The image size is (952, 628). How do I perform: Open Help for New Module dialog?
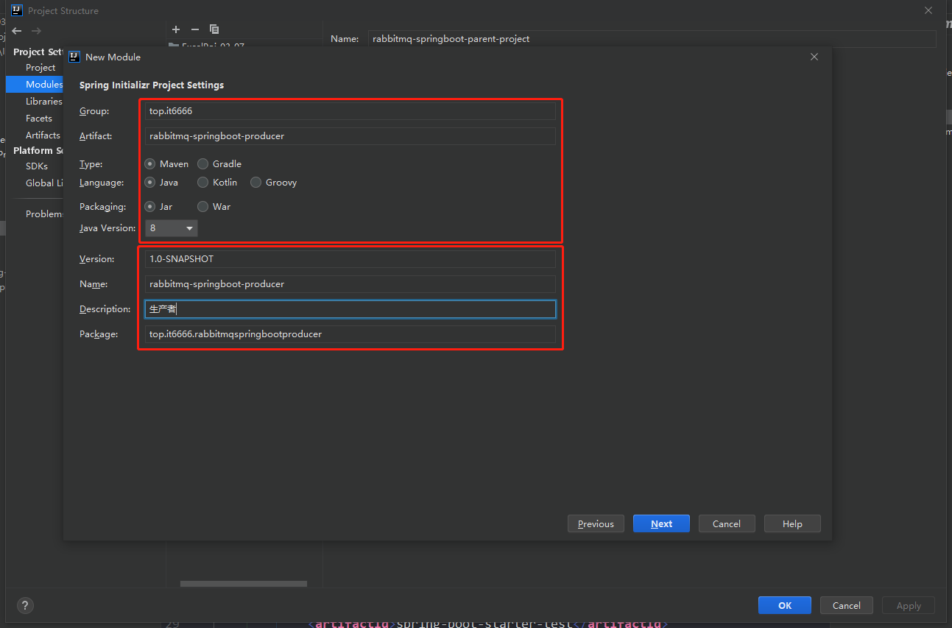792,524
